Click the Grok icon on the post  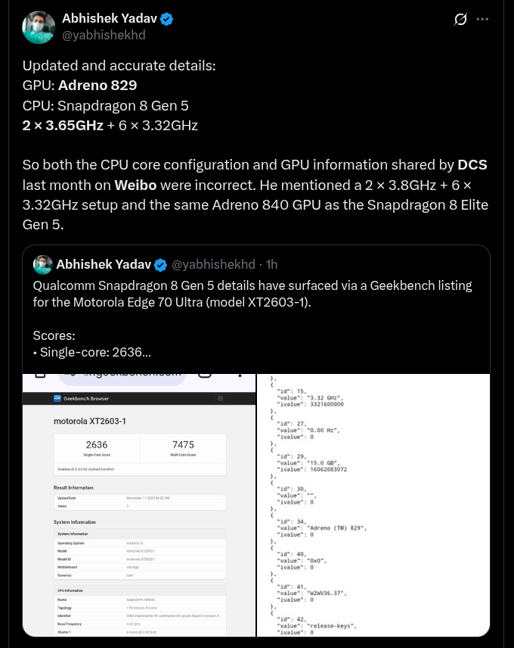[x=460, y=20]
